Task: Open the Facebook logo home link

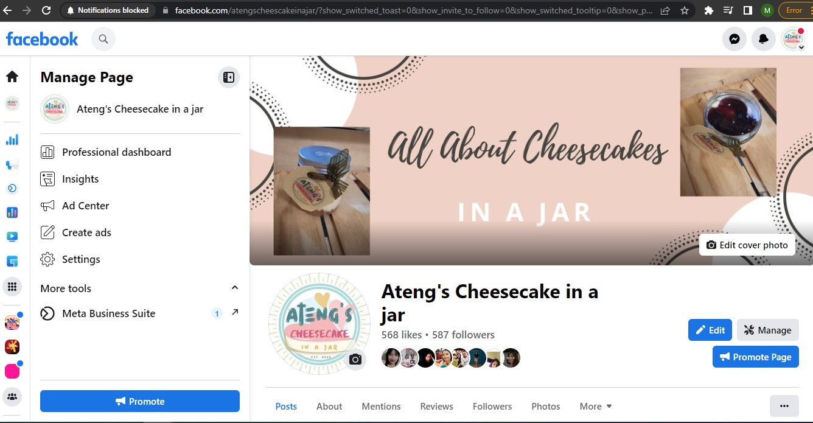Action: pos(42,39)
